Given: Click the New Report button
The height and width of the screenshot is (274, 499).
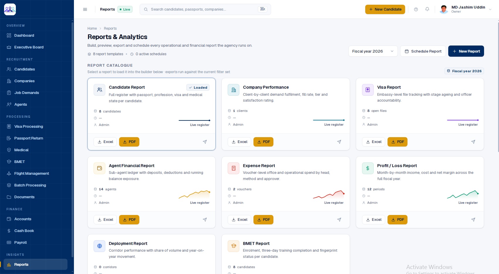Looking at the screenshot, I should pyautogui.click(x=466, y=51).
